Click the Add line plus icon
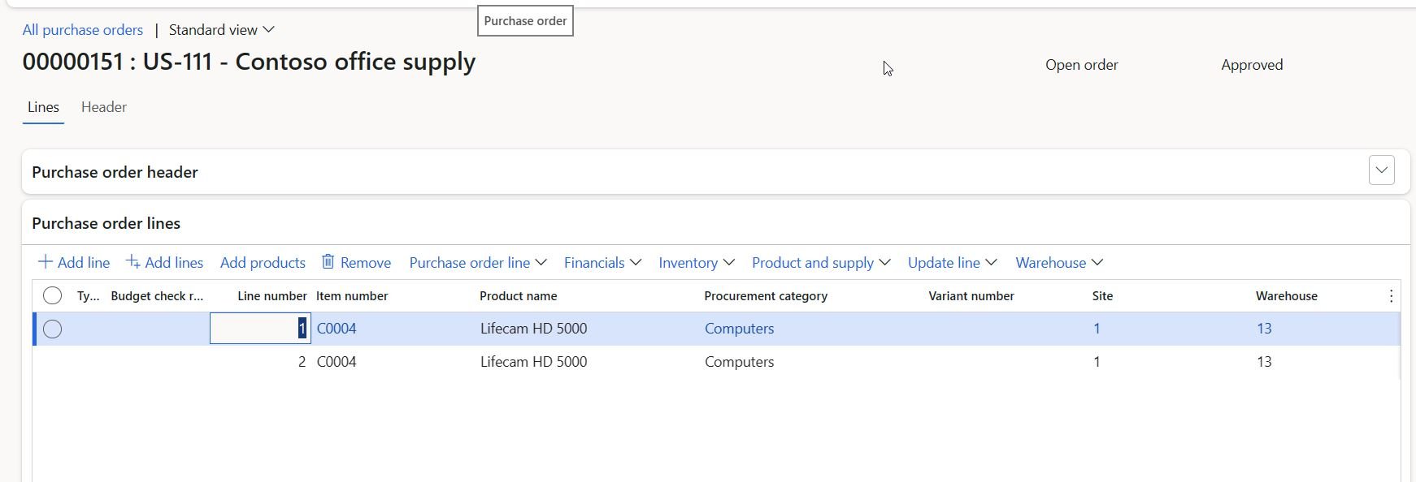This screenshot has width=1416, height=482. [46, 262]
